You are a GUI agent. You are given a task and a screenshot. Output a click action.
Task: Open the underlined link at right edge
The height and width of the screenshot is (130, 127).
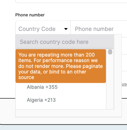124,84
